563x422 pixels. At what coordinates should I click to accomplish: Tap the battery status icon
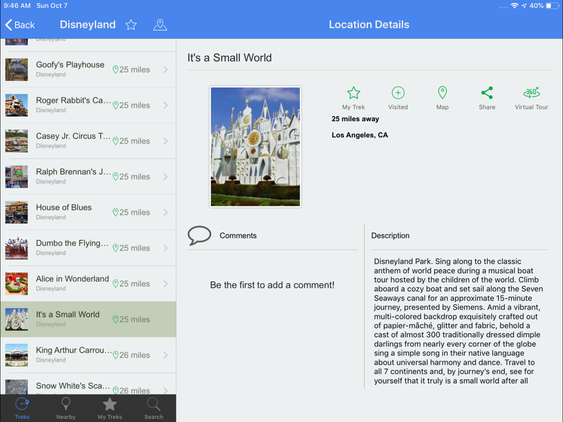click(x=553, y=6)
